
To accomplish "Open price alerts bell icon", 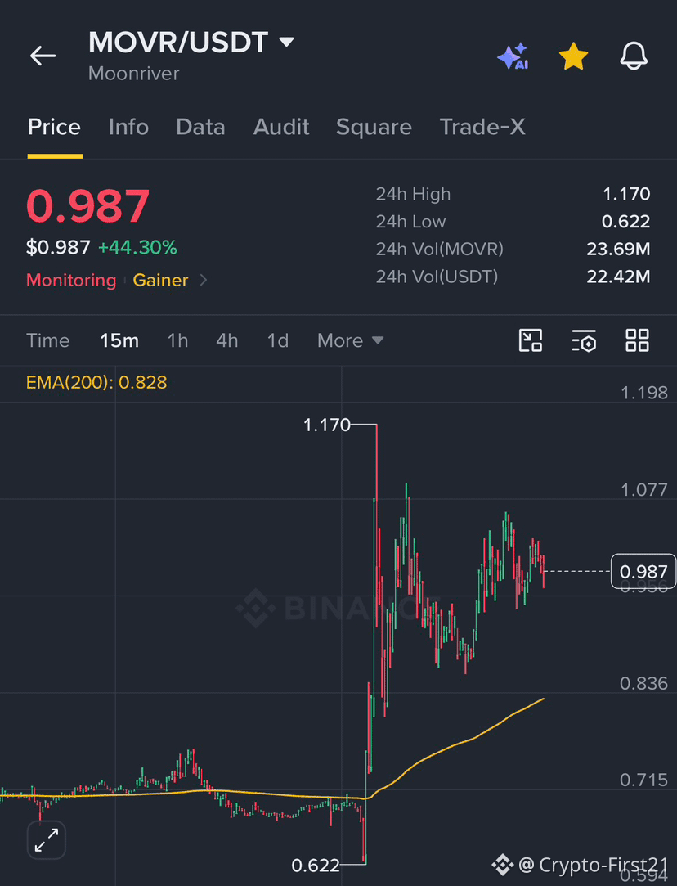I will [634, 56].
